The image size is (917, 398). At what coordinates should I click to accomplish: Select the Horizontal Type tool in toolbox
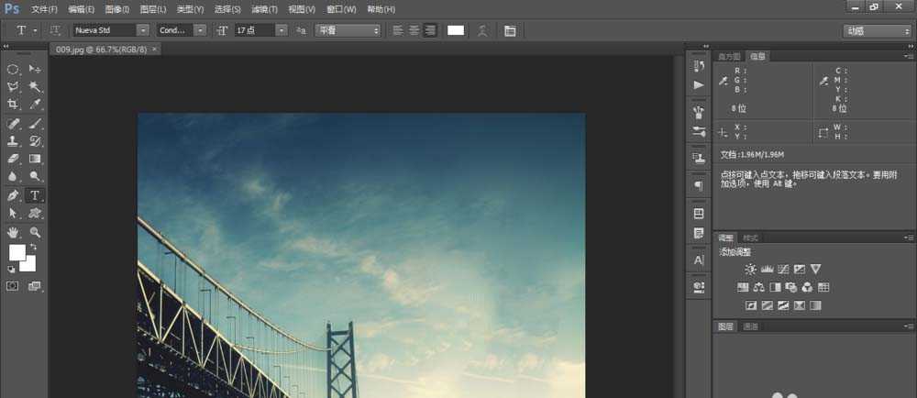coord(35,195)
